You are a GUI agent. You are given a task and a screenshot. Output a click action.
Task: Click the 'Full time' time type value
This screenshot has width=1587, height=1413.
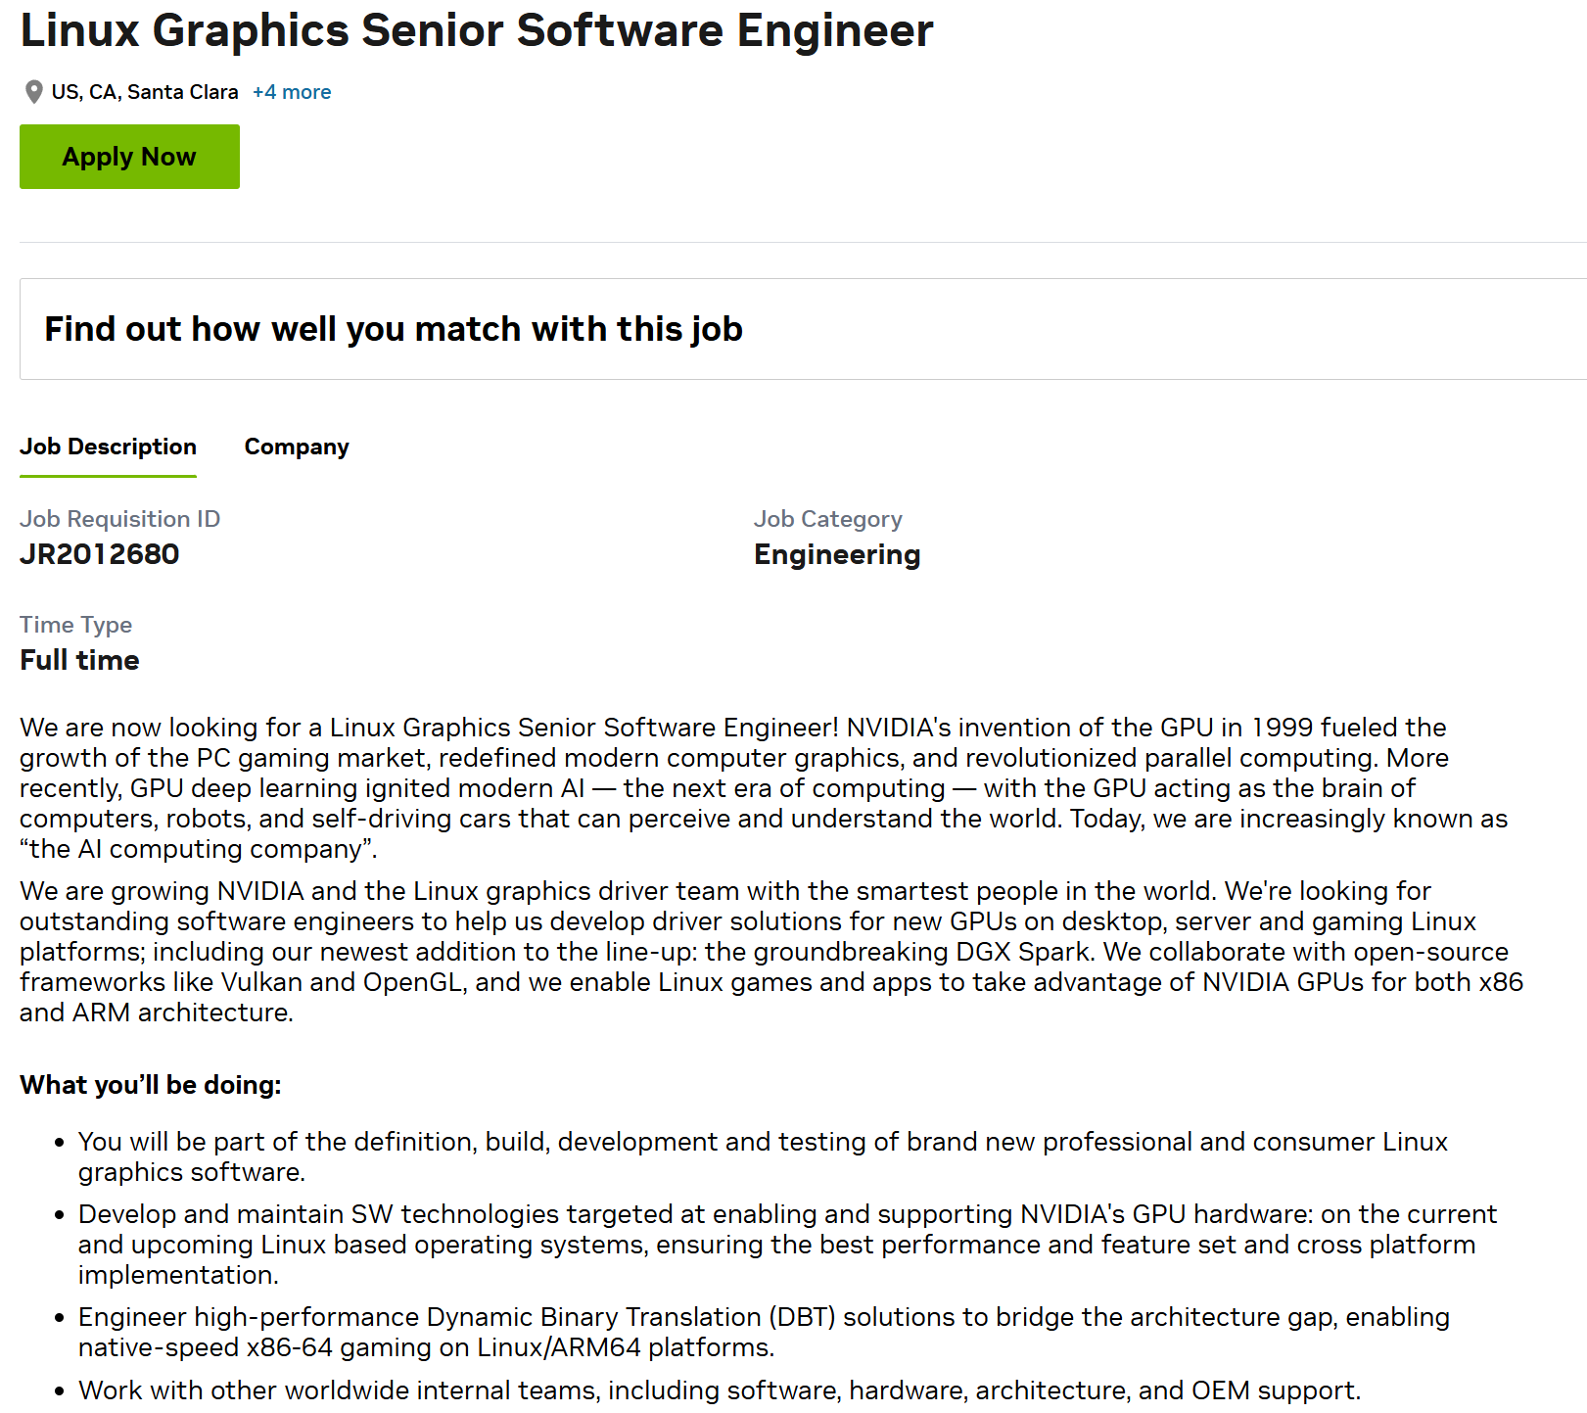click(x=79, y=660)
